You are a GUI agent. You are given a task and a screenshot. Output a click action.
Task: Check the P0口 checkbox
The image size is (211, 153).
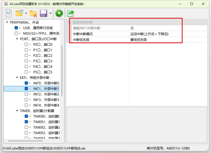tap(26, 44)
